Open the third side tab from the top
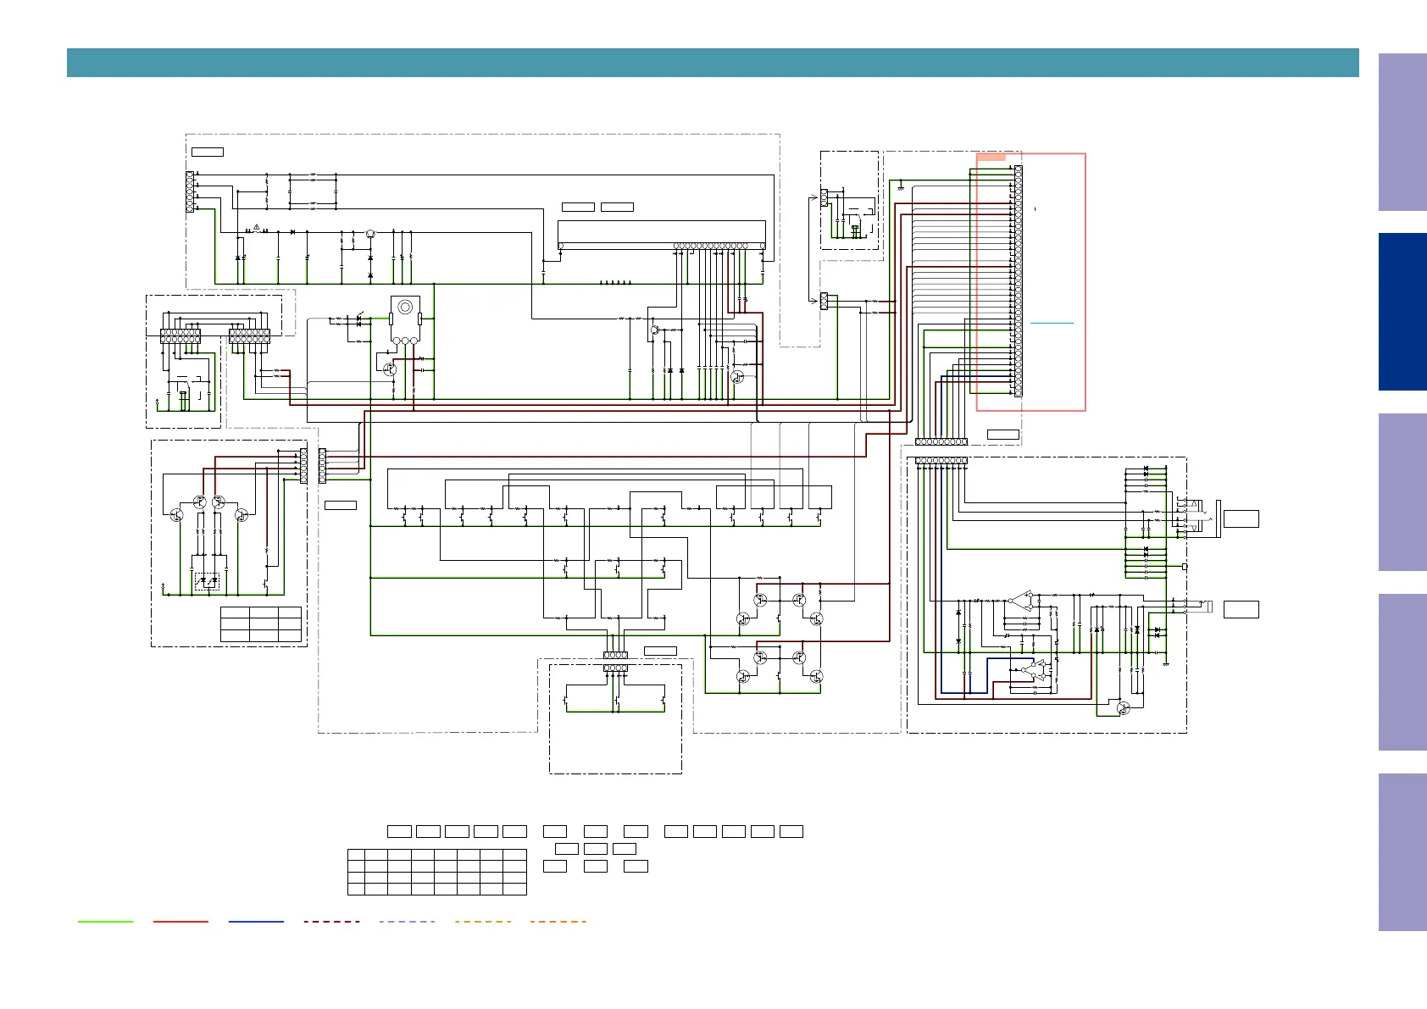1427x1009 pixels. point(1402,491)
